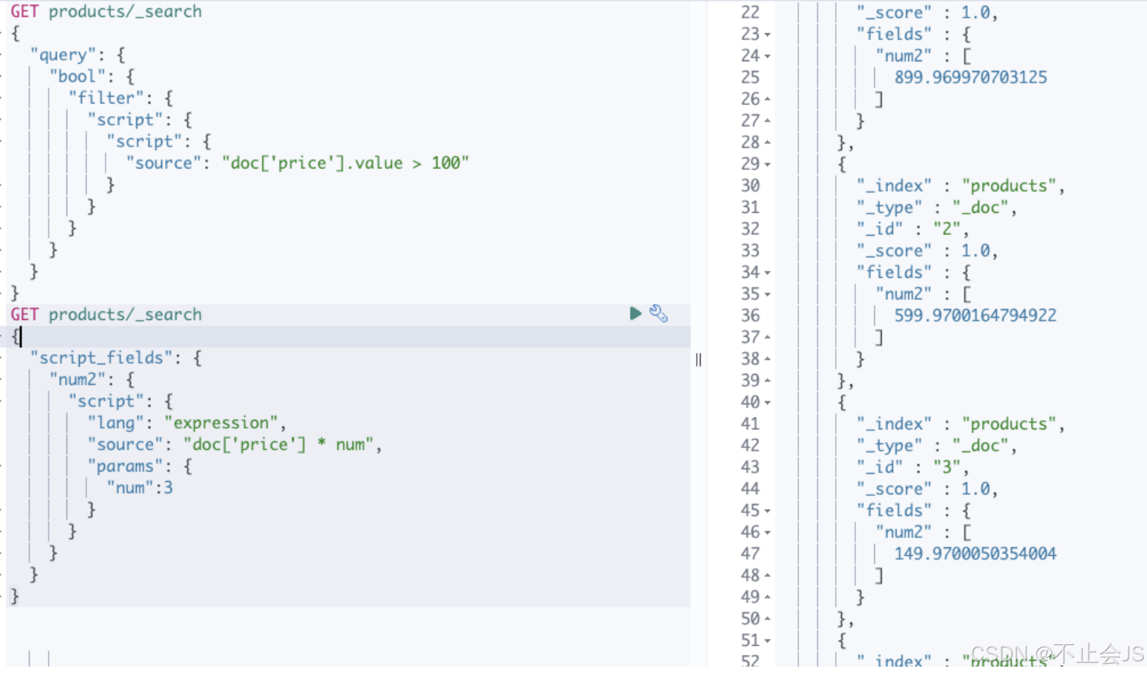The height and width of the screenshot is (674, 1147).
Task: Click "_type" : "_doc" on output line 31
Action: [x=936, y=208]
